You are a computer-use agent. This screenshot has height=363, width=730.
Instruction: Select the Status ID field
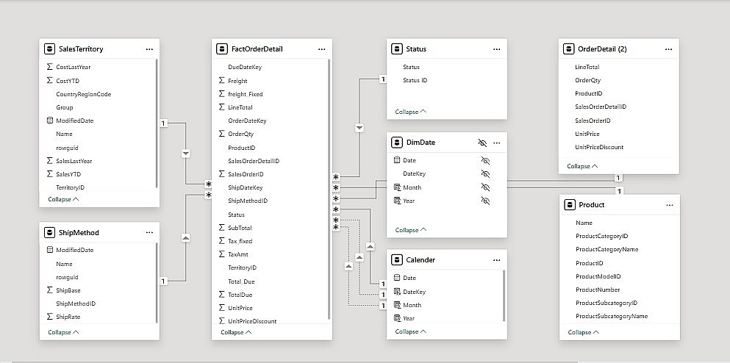[415, 80]
